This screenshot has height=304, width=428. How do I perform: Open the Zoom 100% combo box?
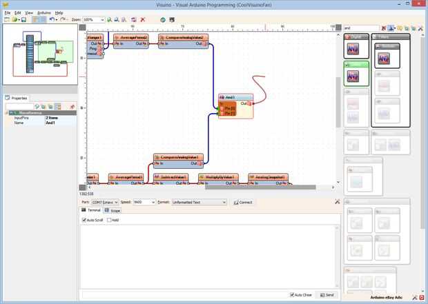94,19
